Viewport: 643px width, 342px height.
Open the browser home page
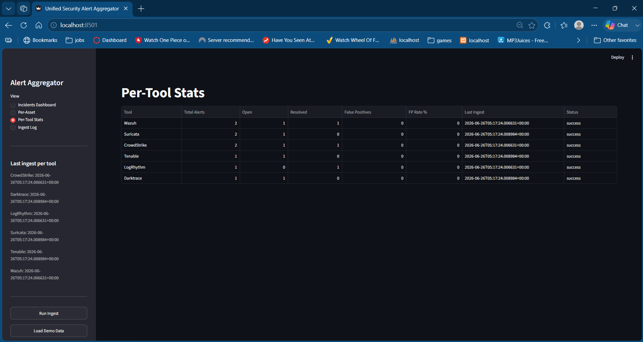click(39, 25)
